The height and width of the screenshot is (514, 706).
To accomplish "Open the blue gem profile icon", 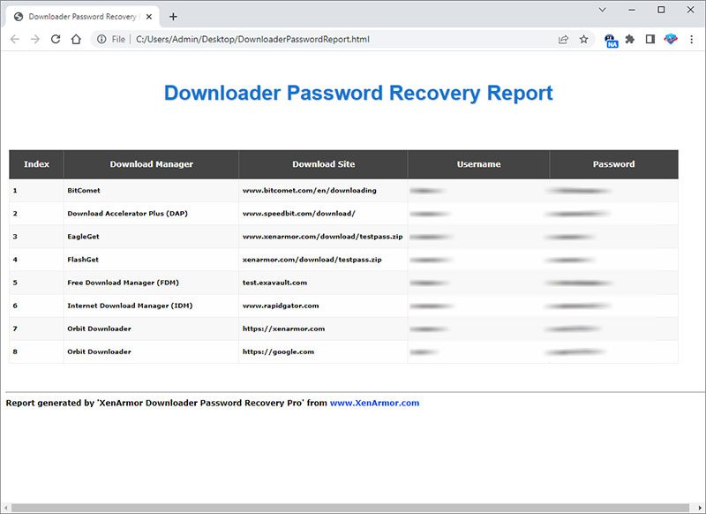I will (x=671, y=39).
